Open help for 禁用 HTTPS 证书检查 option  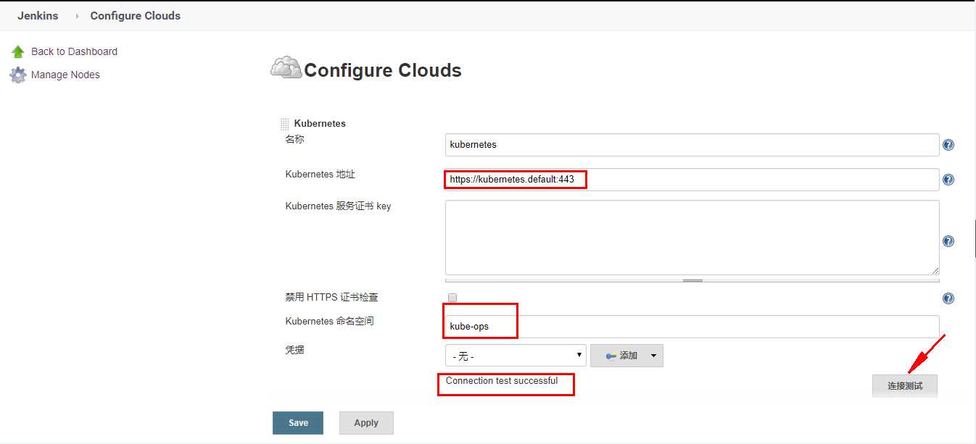tap(948, 298)
